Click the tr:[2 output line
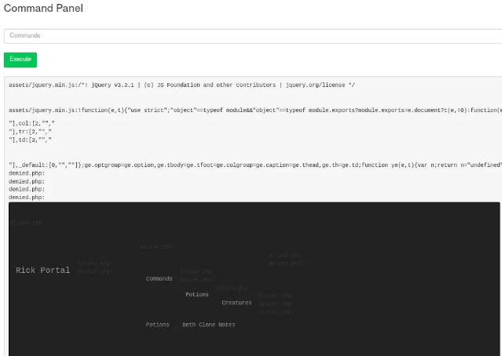Screen dimensions: 502x356 30,131
